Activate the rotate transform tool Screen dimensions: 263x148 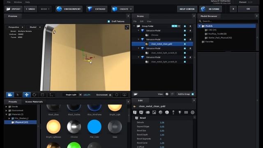coord(35,95)
